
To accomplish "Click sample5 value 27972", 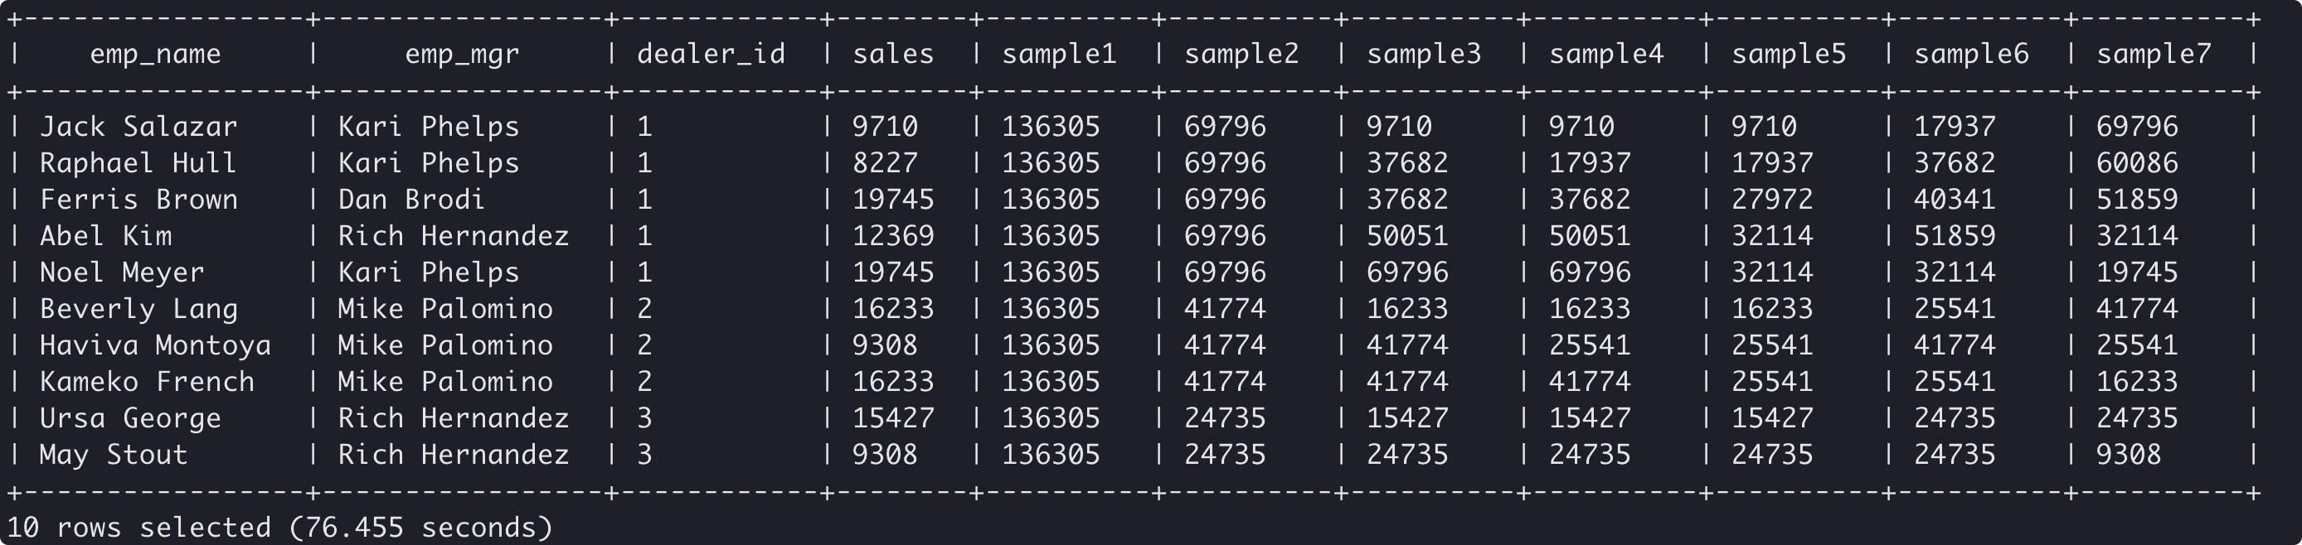I will (x=1772, y=200).
